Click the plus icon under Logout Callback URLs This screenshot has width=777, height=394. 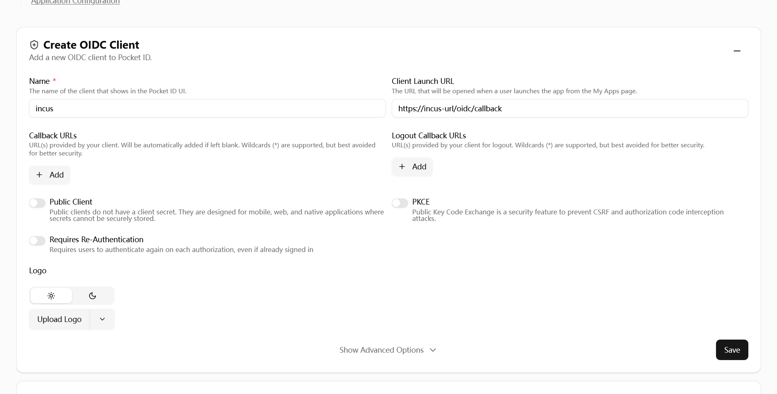click(402, 167)
